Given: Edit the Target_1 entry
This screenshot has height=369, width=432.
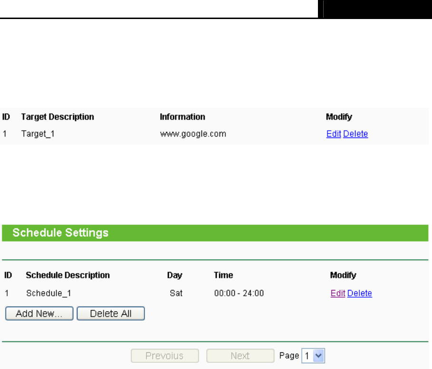Looking at the screenshot, I should point(334,134).
